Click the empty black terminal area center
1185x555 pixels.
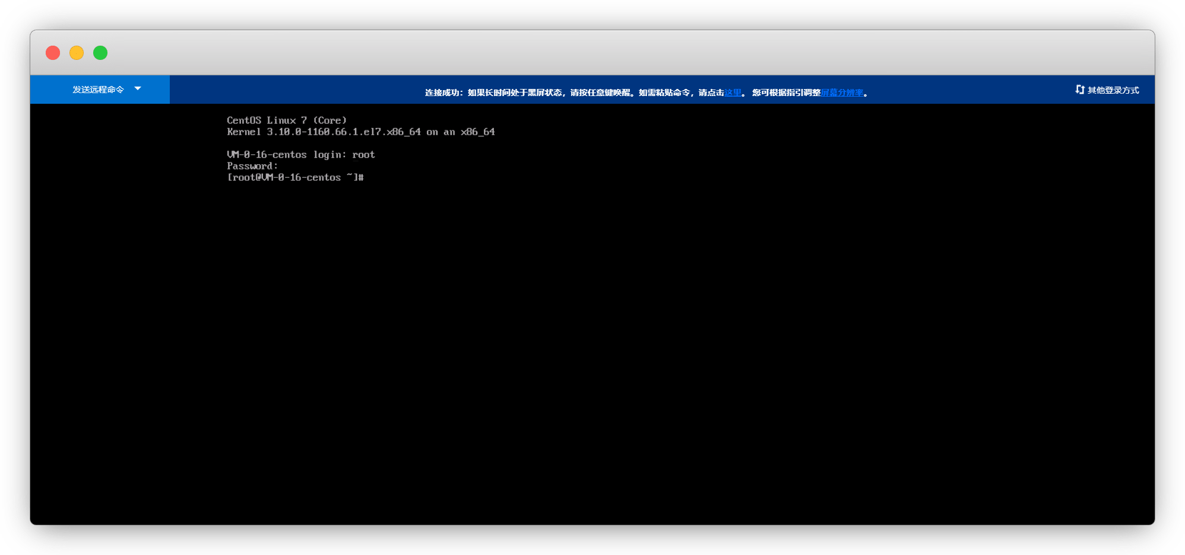592,344
